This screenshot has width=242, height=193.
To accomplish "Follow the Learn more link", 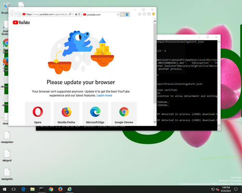I will point(105,96).
